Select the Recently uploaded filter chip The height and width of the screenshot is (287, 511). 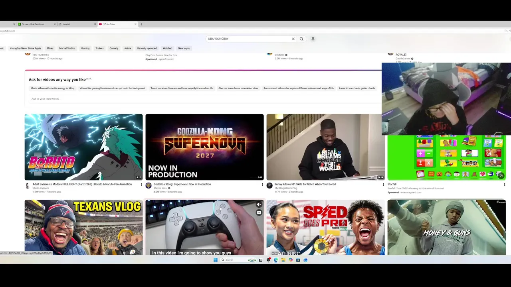[x=147, y=48]
